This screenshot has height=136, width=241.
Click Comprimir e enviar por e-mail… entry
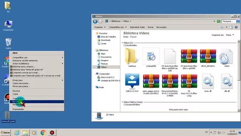[x=37, y=73]
